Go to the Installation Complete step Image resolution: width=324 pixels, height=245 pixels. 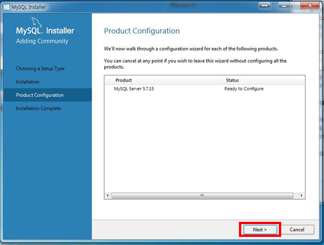(38, 108)
